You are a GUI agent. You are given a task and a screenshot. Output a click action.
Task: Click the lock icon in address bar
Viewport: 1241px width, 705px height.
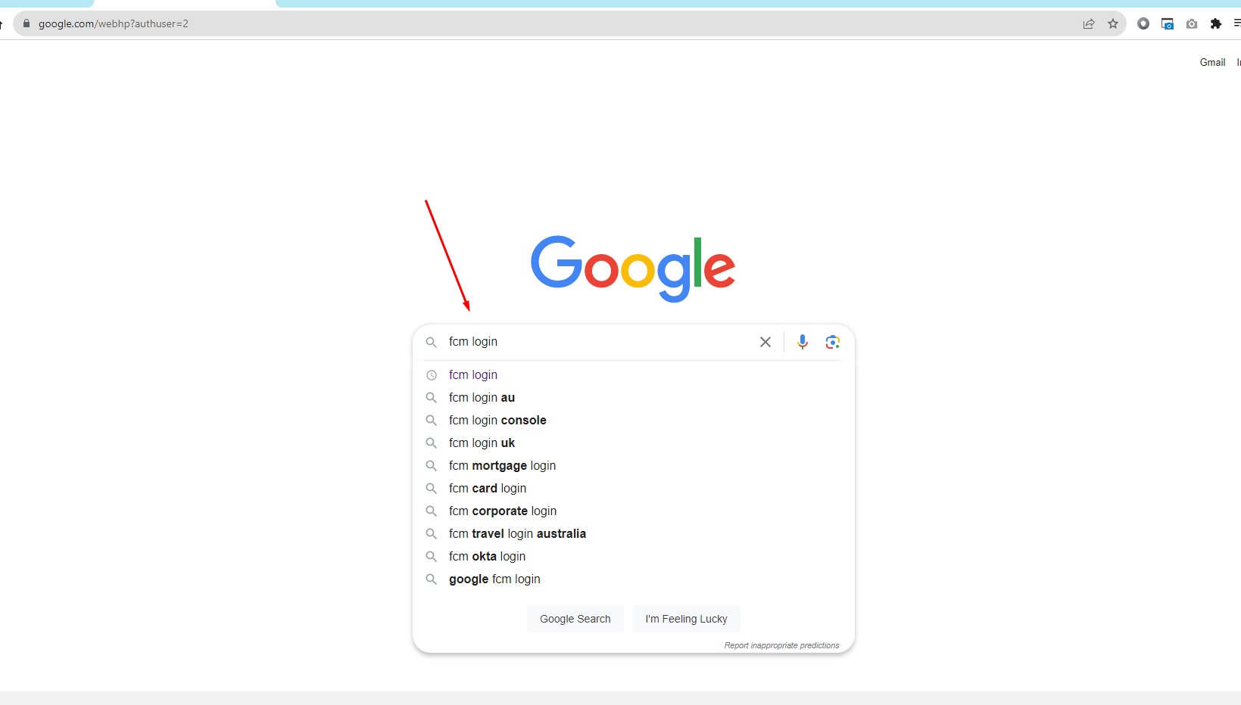pyautogui.click(x=27, y=23)
